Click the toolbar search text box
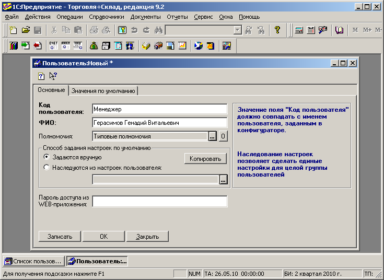The image size is (384, 280). tap(200, 30)
